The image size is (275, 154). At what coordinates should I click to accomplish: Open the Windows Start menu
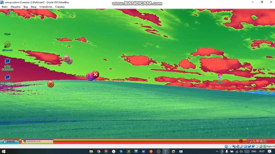click(3, 151)
